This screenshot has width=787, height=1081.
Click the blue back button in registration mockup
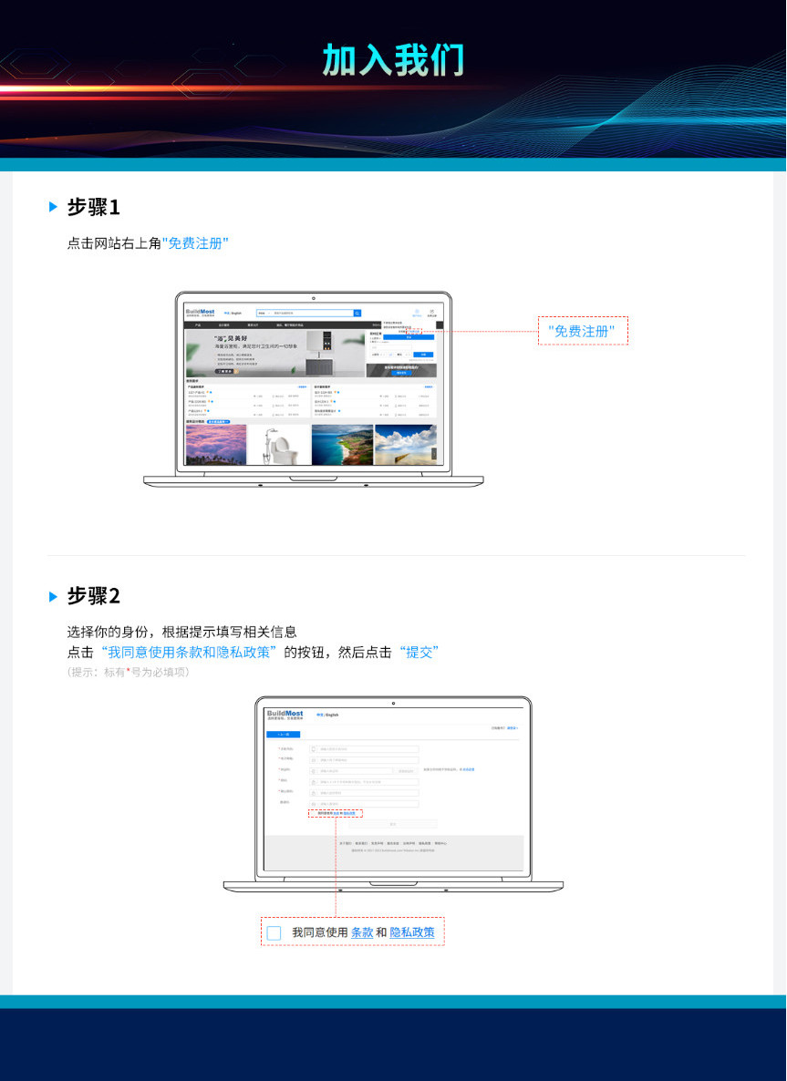[284, 735]
